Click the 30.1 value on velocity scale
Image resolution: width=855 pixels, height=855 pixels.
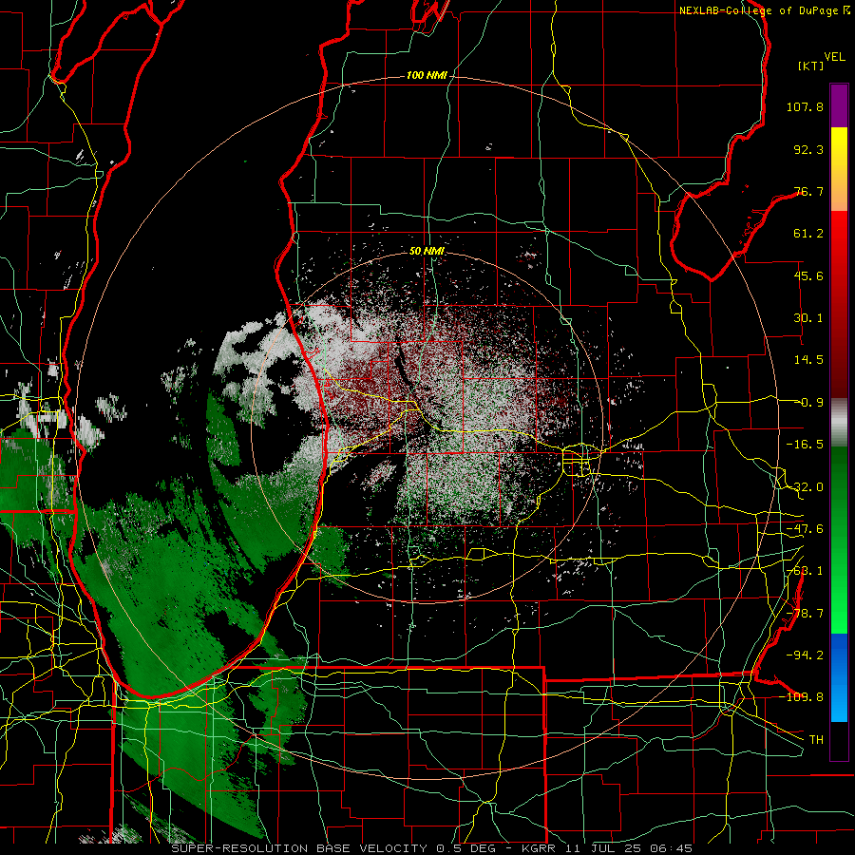808,318
